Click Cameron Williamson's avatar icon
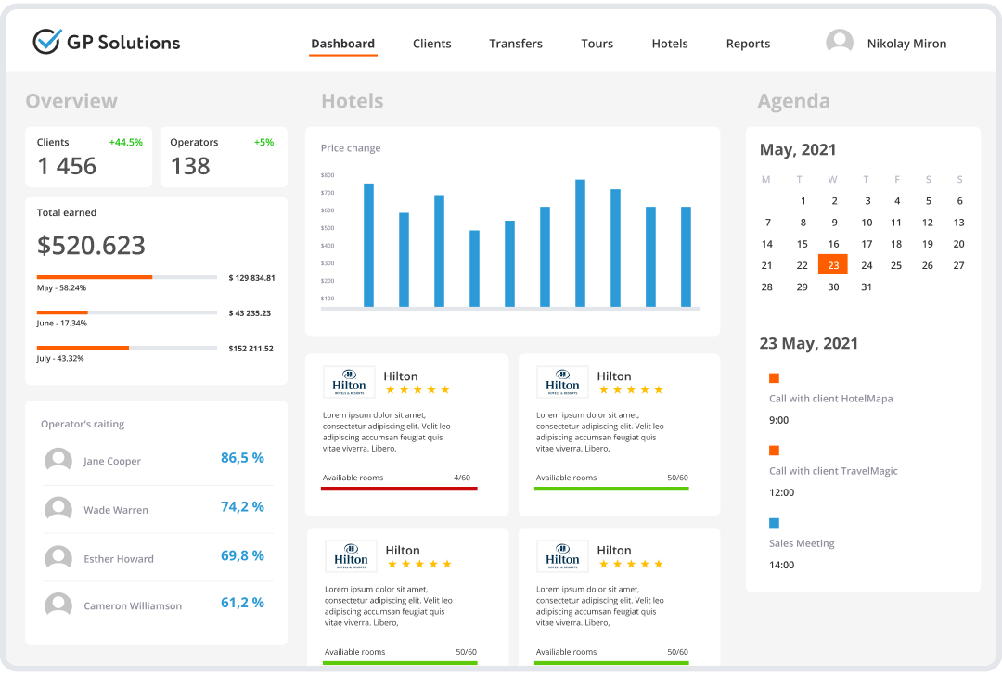The width and height of the screenshot is (1002, 675). [x=58, y=605]
